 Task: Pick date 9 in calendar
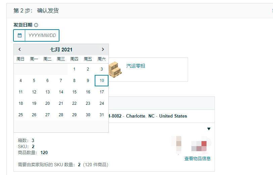[x=88, y=81]
